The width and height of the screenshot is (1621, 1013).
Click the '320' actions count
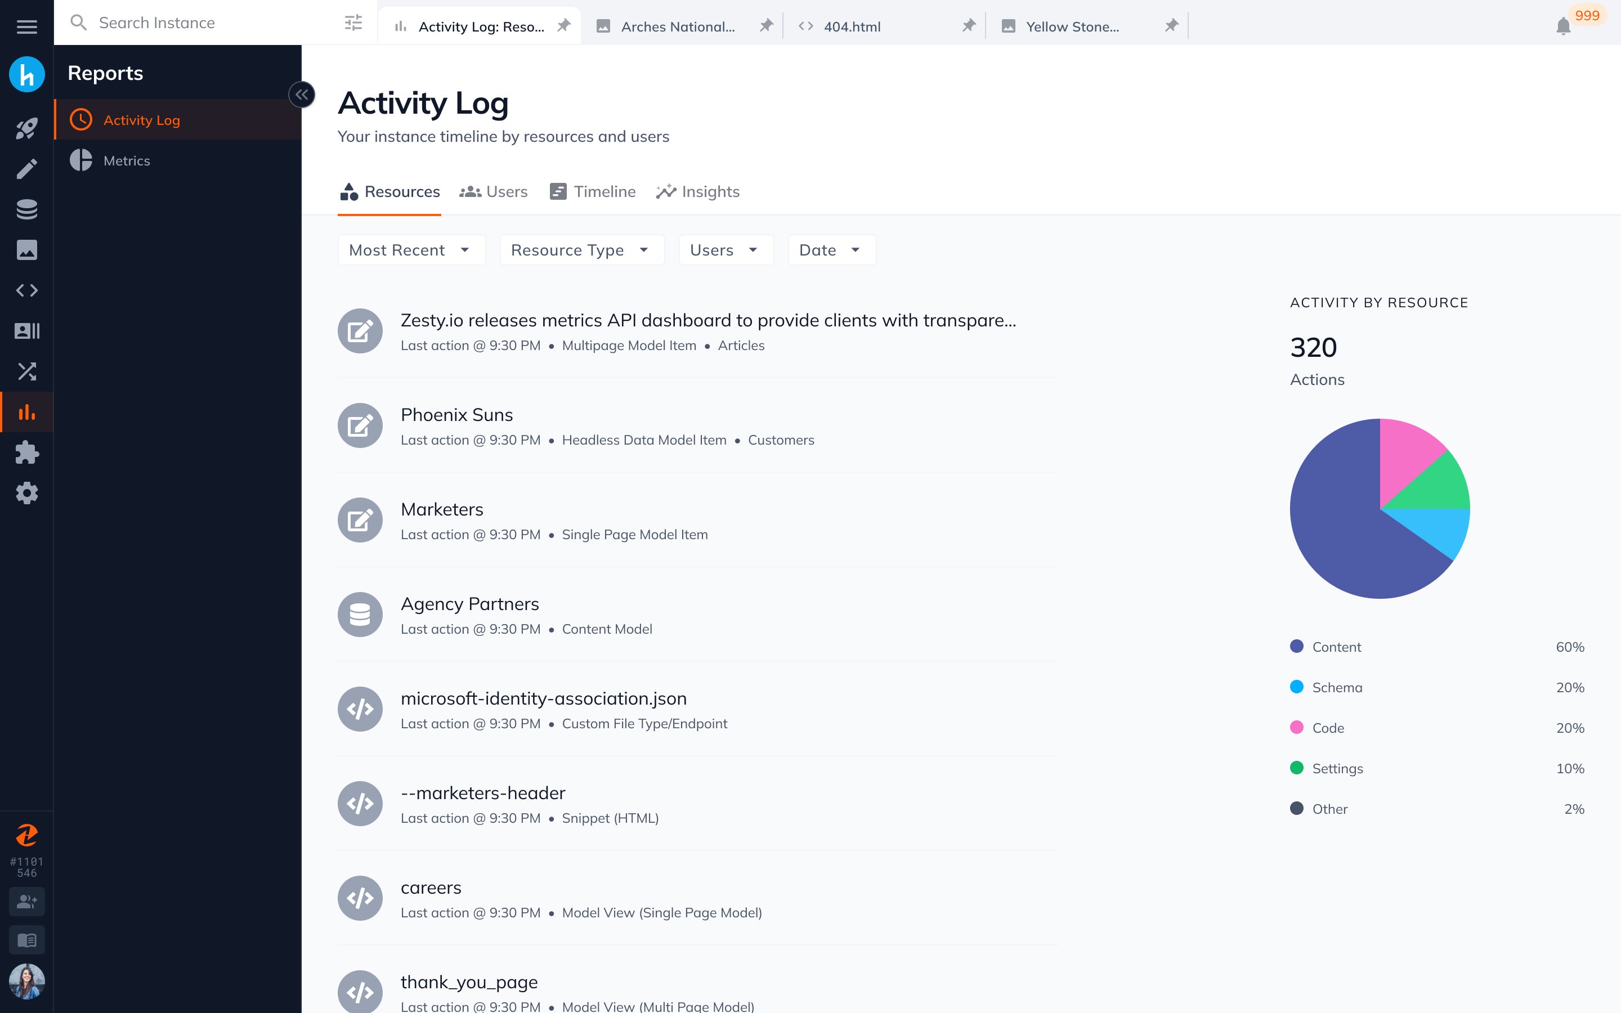pyautogui.click(x=1314, y=348)
